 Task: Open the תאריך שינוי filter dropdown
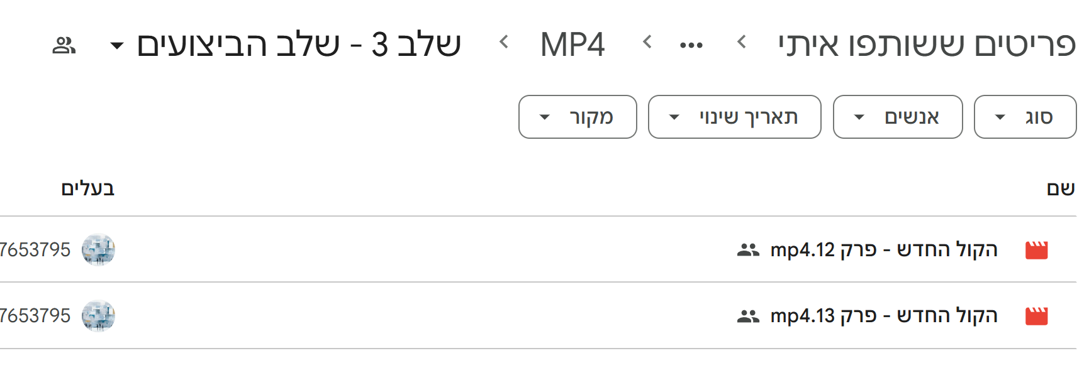(x=734, y=116)
